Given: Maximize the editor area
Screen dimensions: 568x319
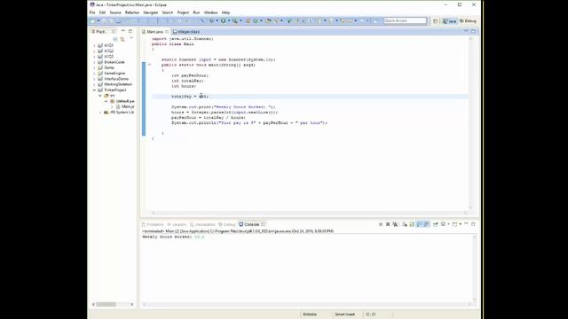Looking at the screenshot, I should (x=473, y=32).
